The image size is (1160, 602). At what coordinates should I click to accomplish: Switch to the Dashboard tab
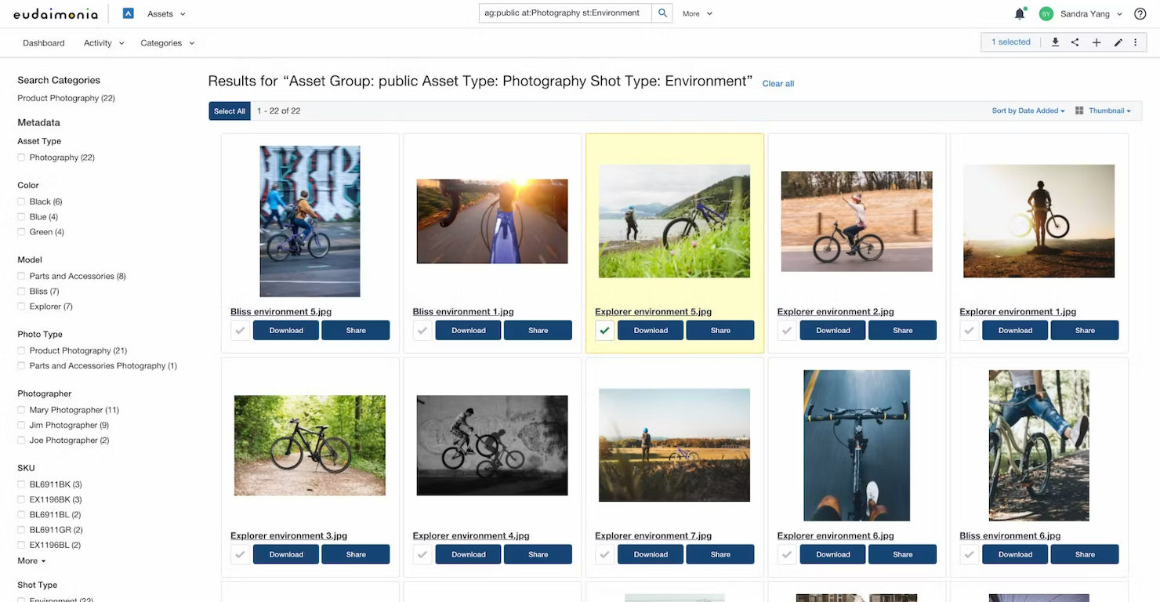[43, 43]
